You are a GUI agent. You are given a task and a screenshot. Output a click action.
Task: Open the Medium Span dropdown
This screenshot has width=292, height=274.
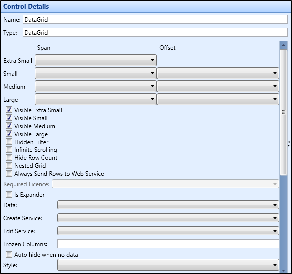[96, 86]
